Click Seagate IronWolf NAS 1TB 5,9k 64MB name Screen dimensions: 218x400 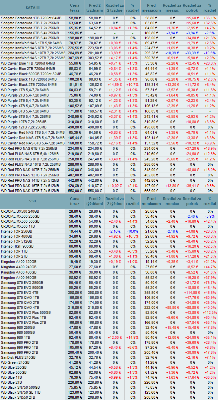31,43
